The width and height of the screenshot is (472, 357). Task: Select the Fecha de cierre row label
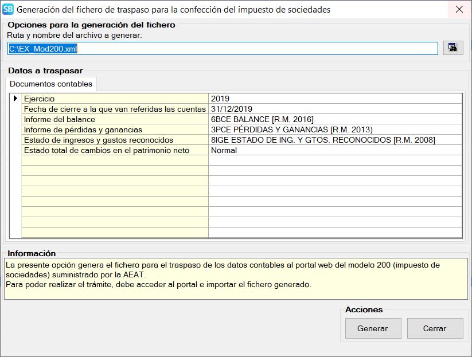(x=115, y=109)
